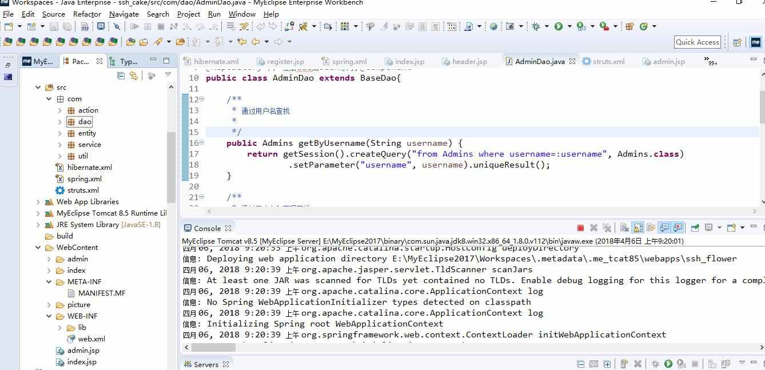Viewport: 765px width, 370px height.
Task: Click the Debug bug icon
Action: coord(536,26)
